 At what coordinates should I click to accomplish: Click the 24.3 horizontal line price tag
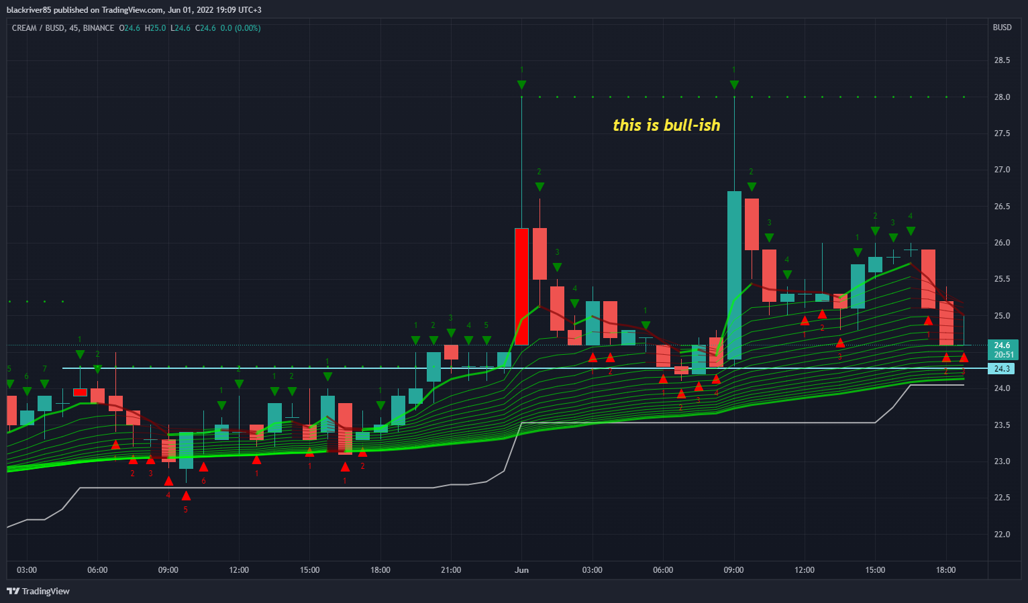point(1001,369)
